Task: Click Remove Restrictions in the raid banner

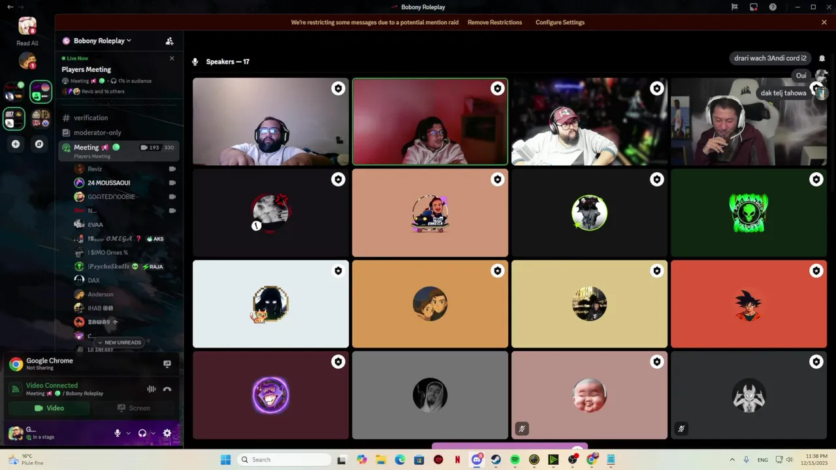Action: tap(494, 22)
